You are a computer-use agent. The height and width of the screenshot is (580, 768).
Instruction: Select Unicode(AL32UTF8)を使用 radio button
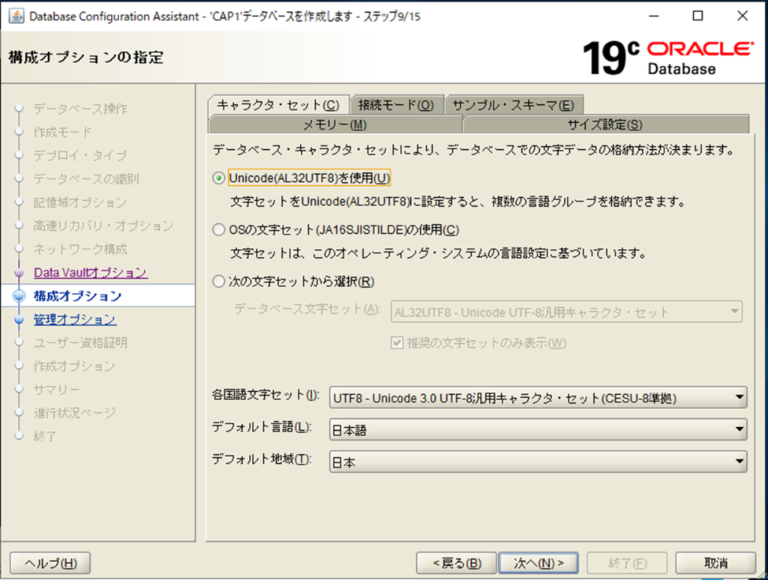click(219, 178)
